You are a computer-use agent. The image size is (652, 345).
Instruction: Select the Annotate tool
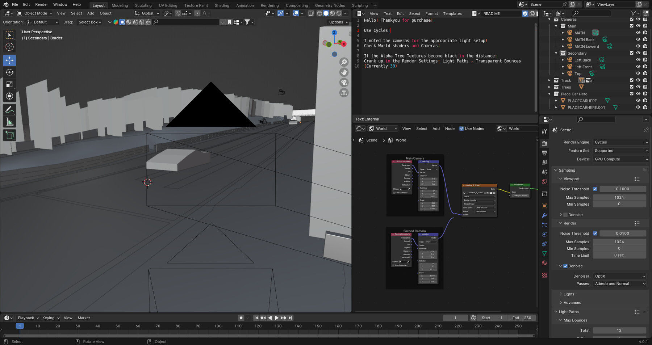click(9, 110)
